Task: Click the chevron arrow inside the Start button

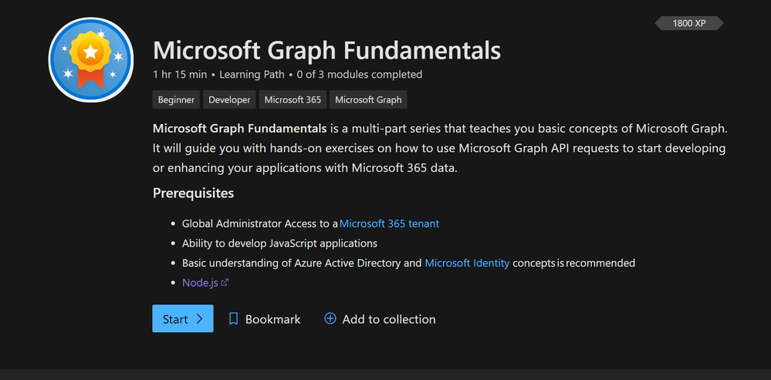Action: click(x=199, y=318)
